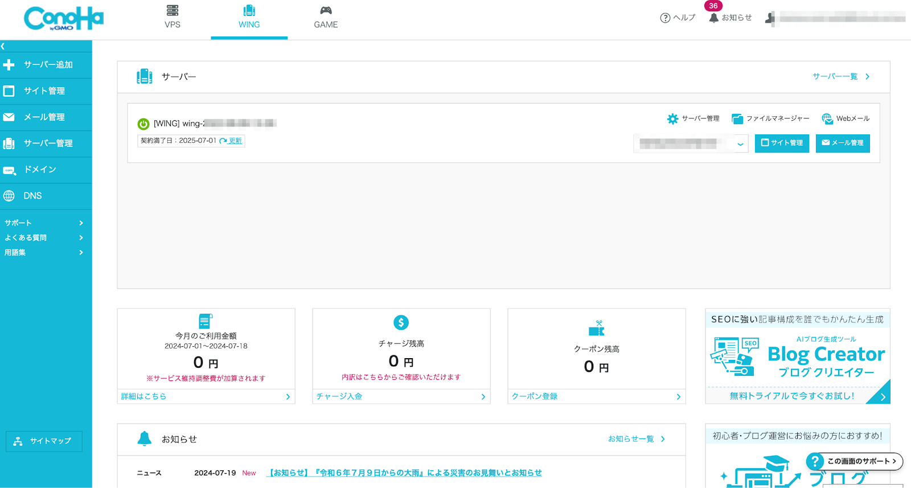Screen dimensions: 911x488
Task: Click the blue サイト管理 button
Action: click(x=782, y=143)
